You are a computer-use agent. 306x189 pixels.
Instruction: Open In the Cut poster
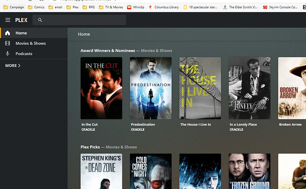[101, 88]
